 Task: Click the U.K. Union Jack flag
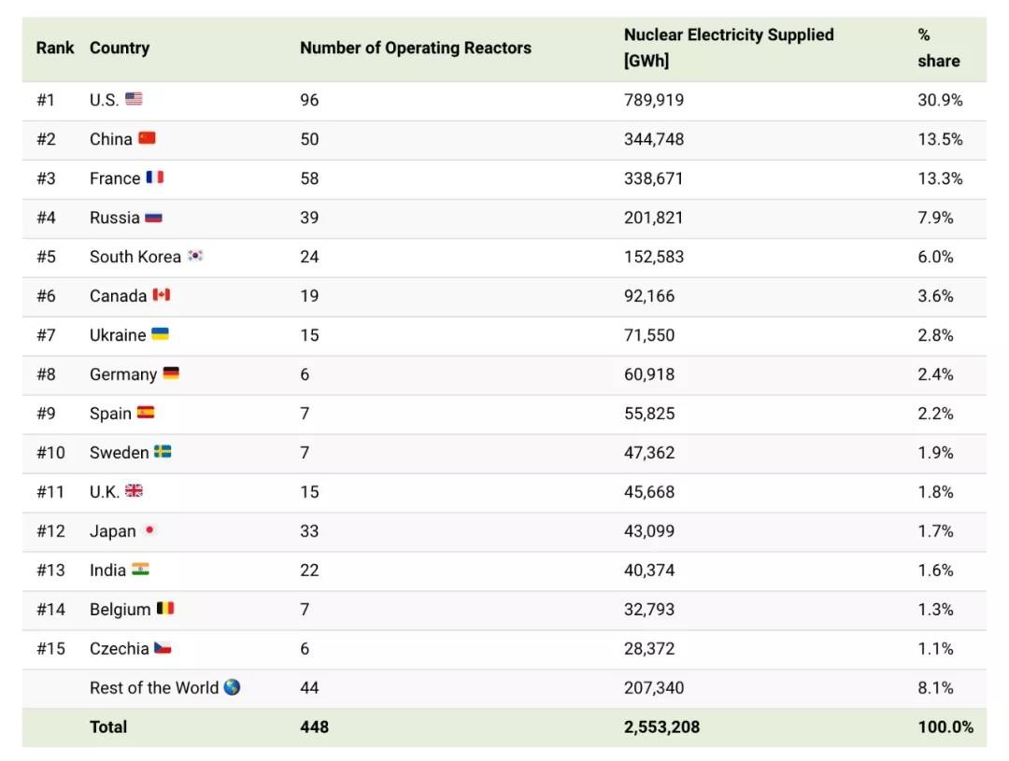(x=134, y=491)
